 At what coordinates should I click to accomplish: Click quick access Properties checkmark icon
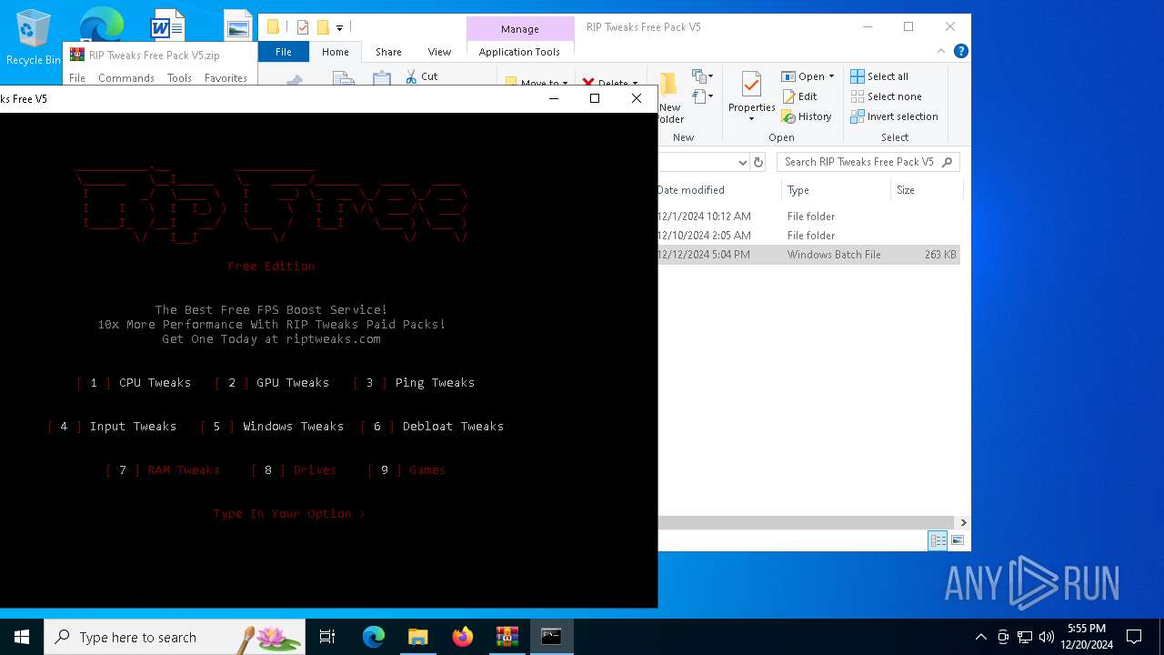[x=303, y=27]
